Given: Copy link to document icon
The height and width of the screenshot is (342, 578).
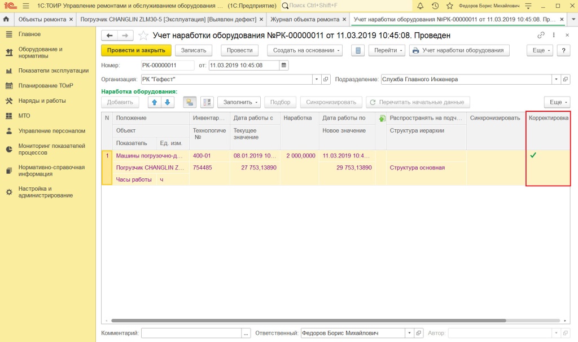Looking at the screenshot, I should click(541, 35).
